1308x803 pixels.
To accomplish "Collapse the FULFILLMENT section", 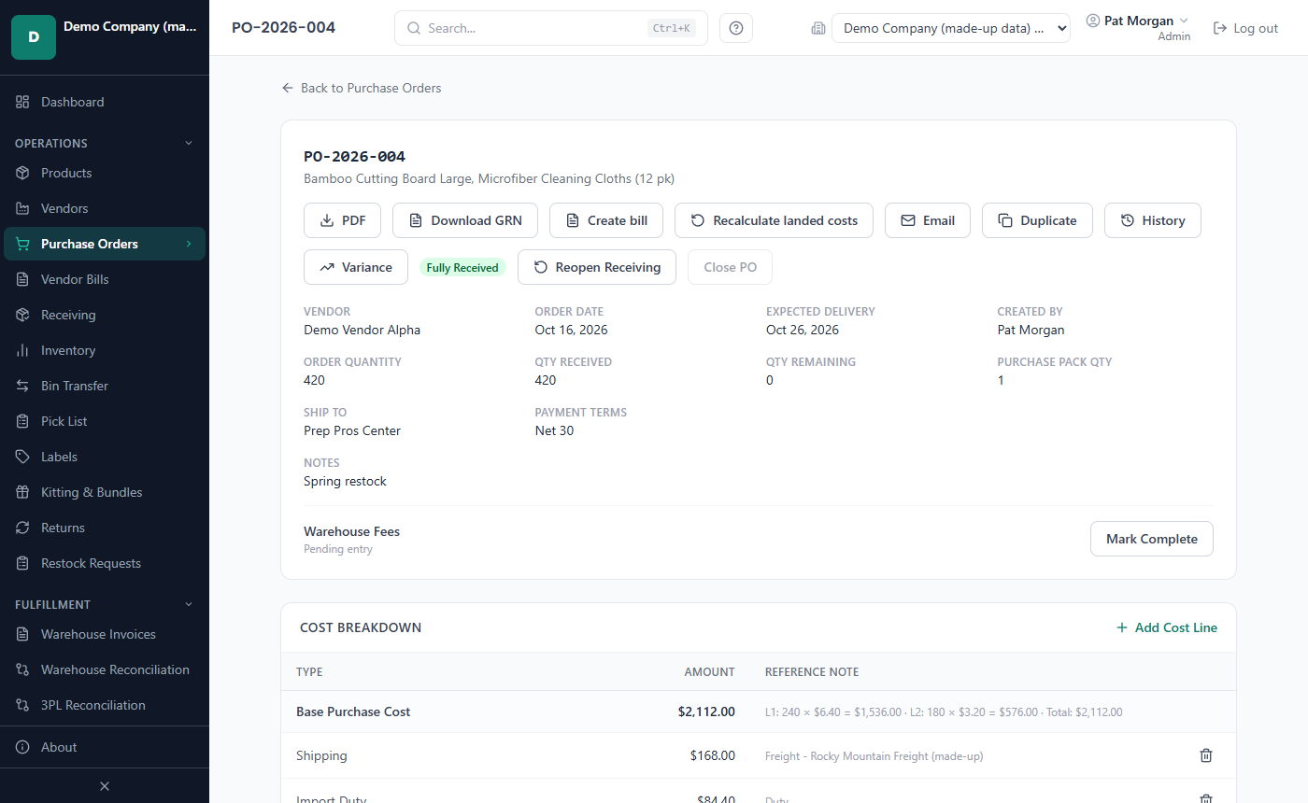I will tap(105, 604).
